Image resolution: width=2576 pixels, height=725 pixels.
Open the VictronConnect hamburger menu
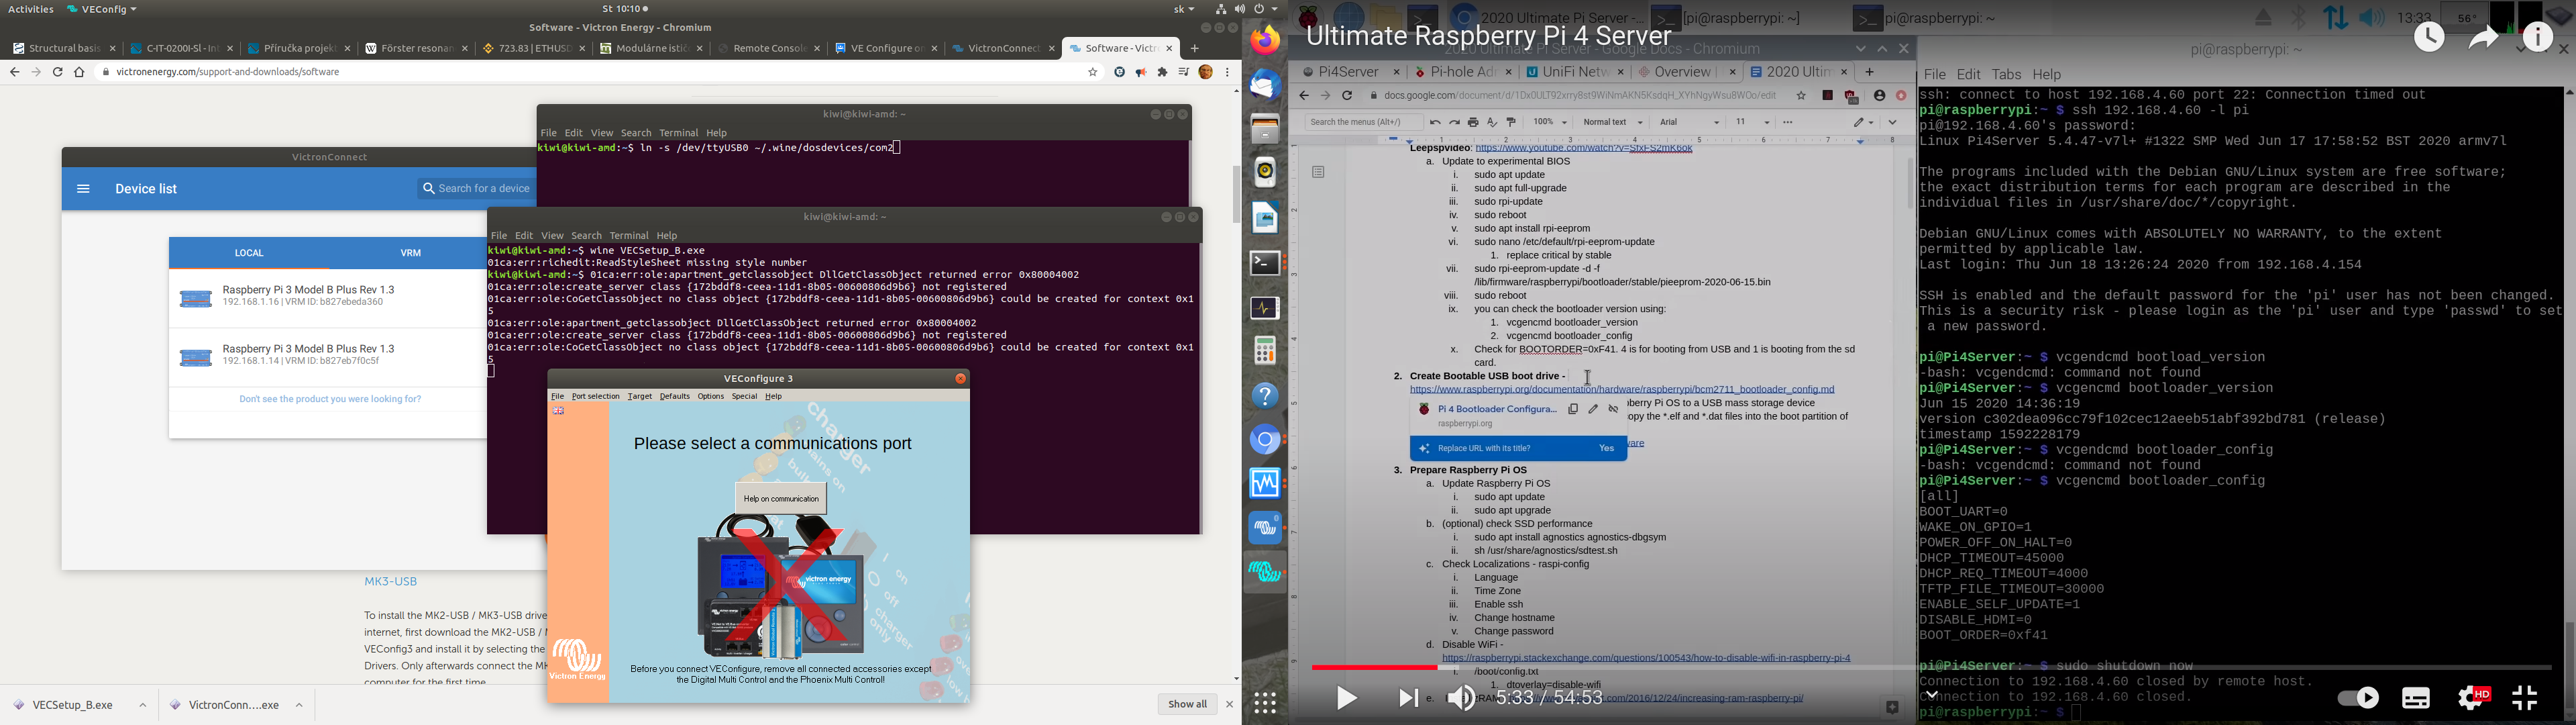click(x=84, y=189)
